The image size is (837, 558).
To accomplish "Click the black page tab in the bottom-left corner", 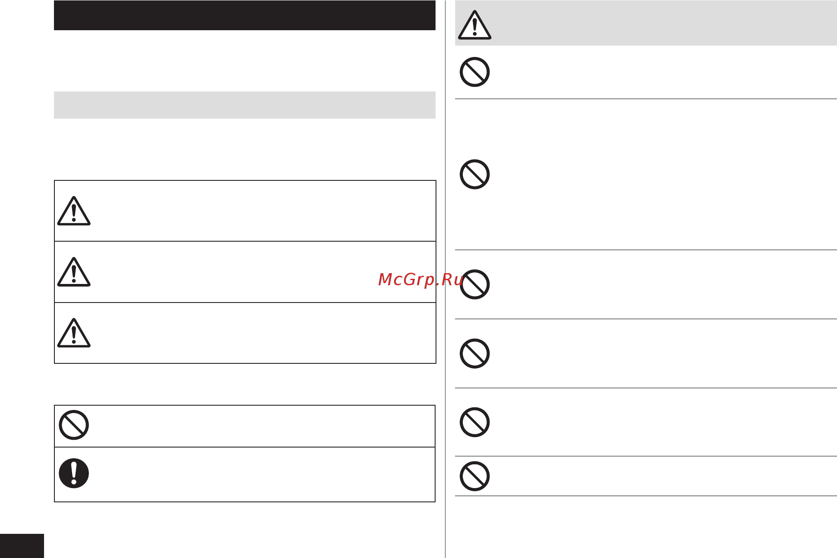I will coord(22,546).
